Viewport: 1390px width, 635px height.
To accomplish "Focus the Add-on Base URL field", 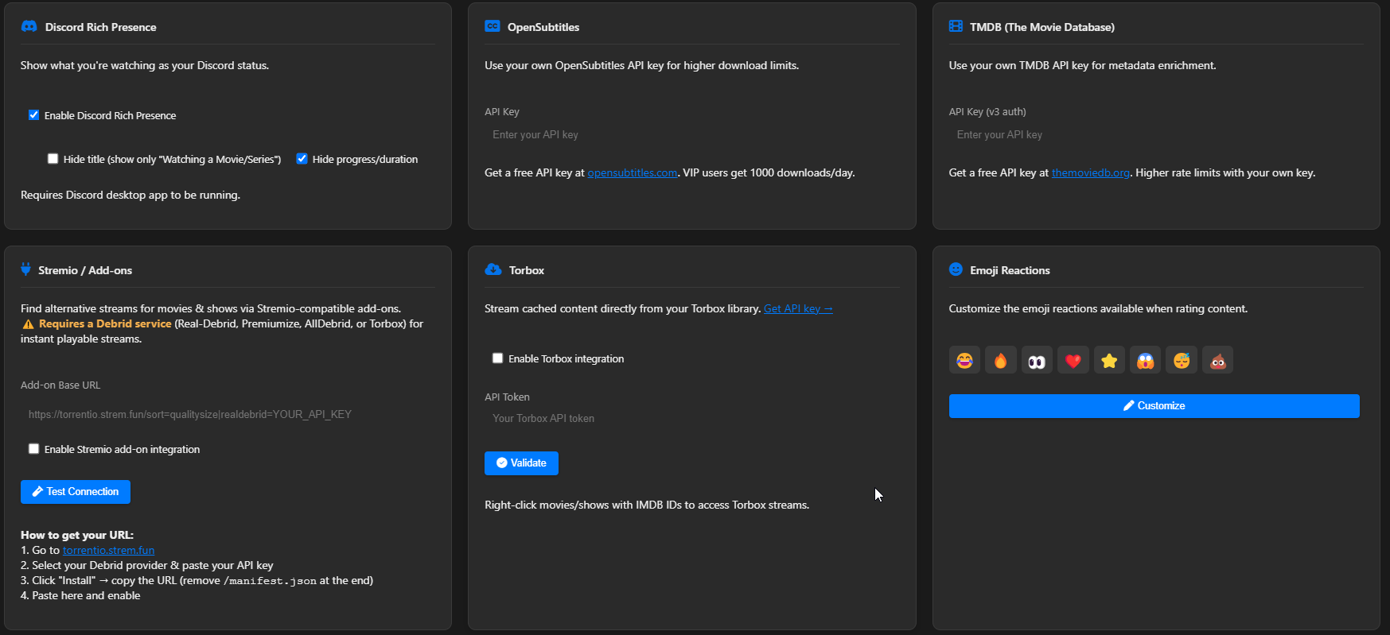I will click(x=228, y=414).
